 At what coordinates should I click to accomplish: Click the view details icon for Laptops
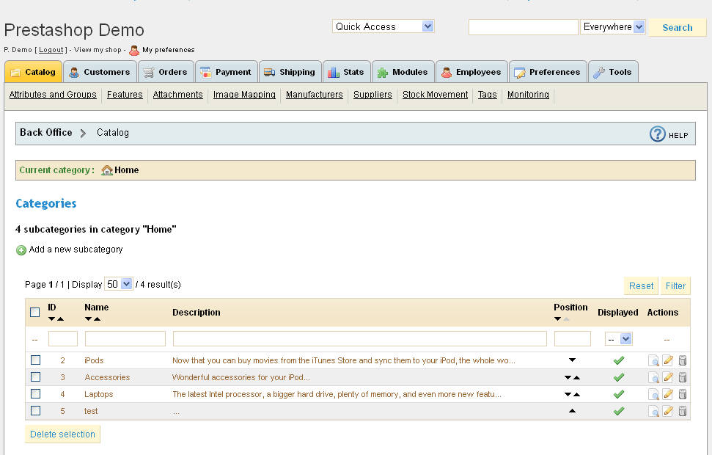tap(653, 394)
